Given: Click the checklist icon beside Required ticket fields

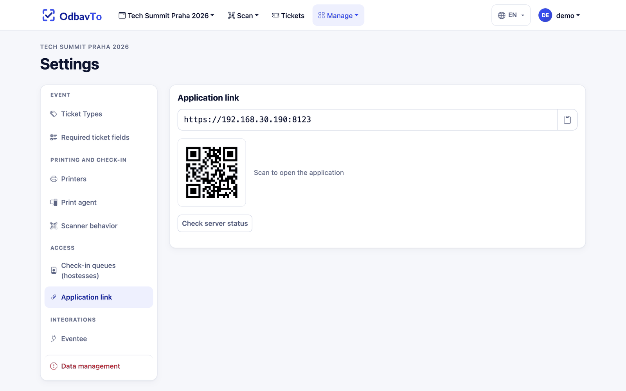Looking at the screenshot, I should 54,137.
